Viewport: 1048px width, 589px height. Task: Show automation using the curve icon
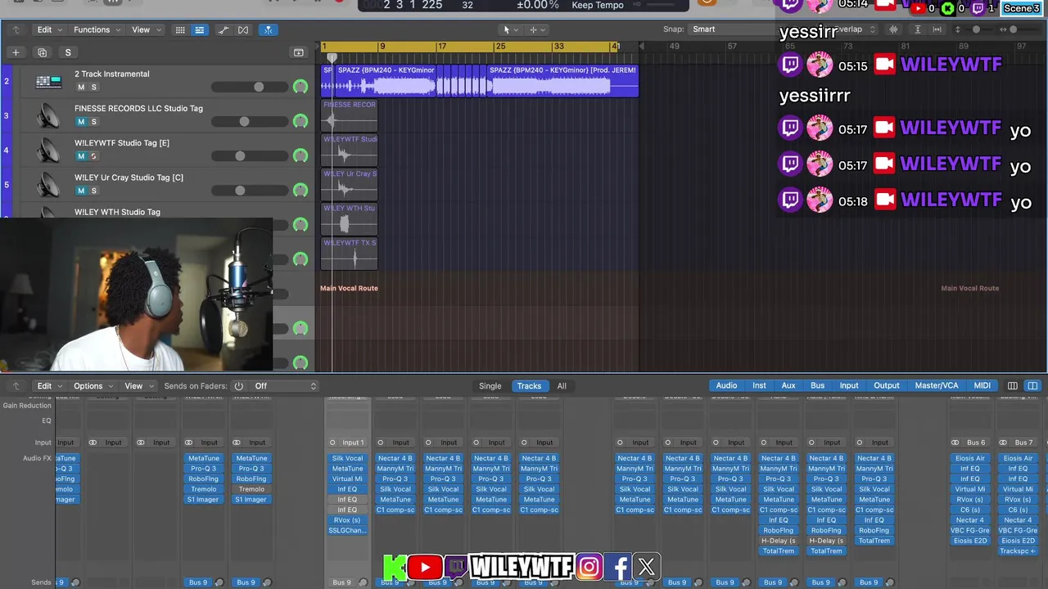tap(223, 30)
